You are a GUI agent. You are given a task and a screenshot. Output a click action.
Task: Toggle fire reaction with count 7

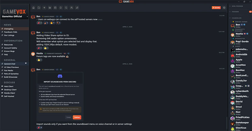click(52, 23)
